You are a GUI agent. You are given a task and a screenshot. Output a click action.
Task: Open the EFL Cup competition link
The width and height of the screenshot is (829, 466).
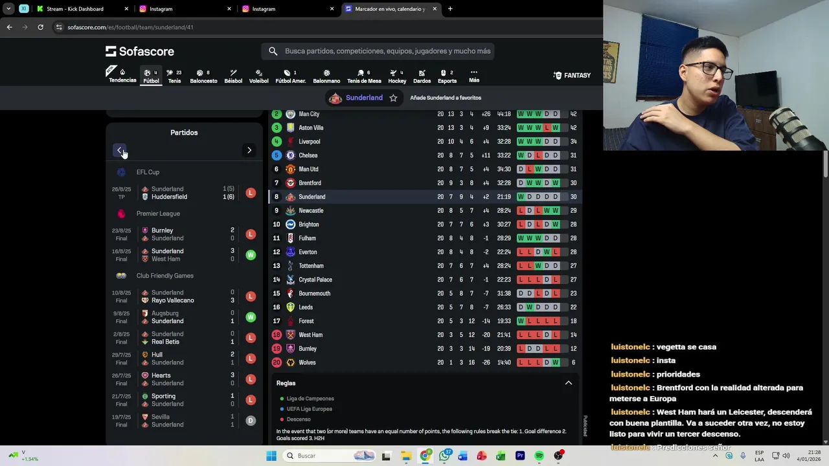click(x=148, y=172)
